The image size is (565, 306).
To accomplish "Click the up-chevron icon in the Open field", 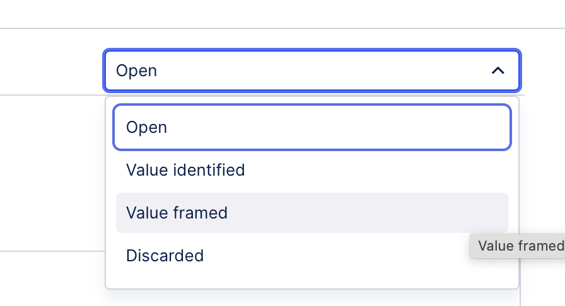I will click(498, 71).
